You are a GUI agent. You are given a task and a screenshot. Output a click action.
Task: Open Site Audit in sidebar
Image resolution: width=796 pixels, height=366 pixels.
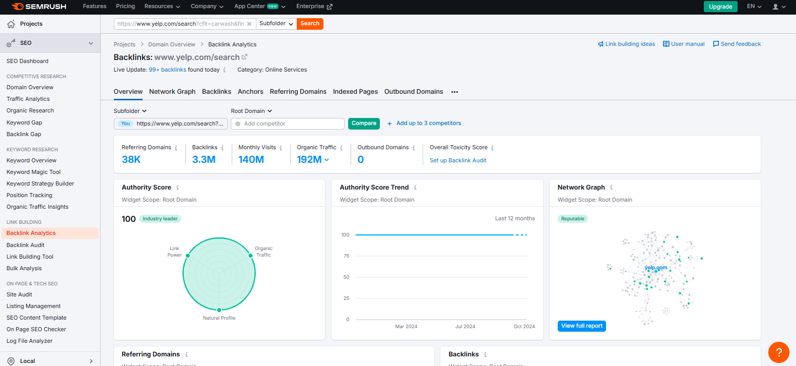pyautogui.click(x=19, y=295)
